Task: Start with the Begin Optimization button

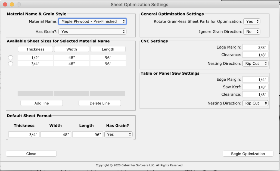Action: click(x=248, y=154)
